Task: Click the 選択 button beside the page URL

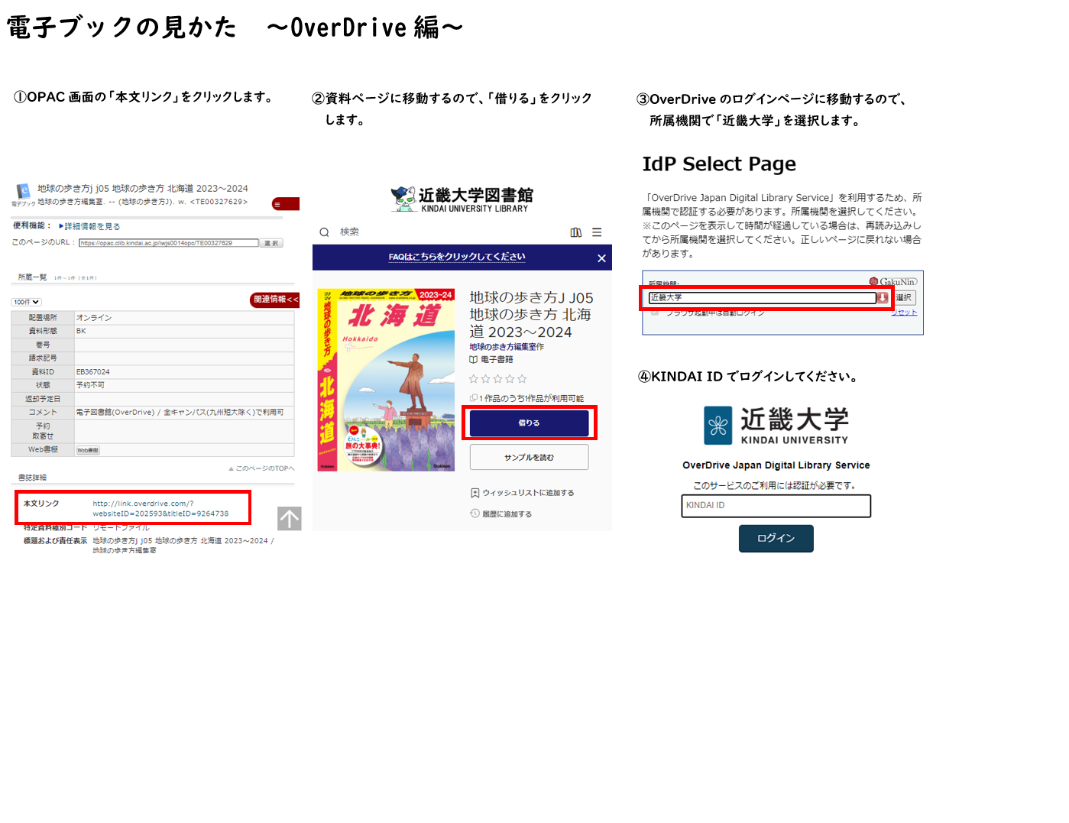Action: point(272,243)
